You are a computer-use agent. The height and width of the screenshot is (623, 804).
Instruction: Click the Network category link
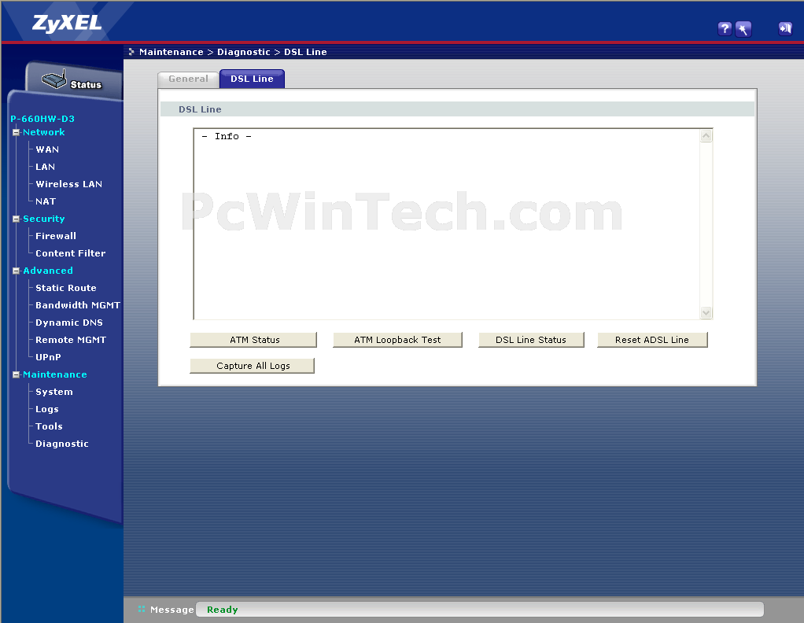tap(43, 132)
